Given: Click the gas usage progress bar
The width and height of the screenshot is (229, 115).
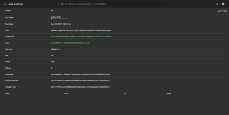Looking at the screenshot, I should (x=60, y=19).
